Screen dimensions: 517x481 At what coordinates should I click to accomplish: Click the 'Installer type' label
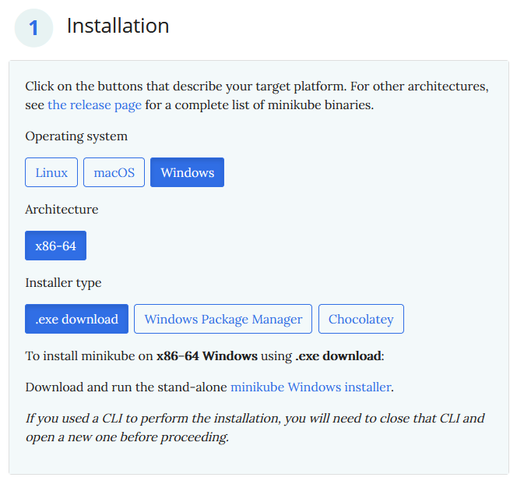click(x=63, y=283)
